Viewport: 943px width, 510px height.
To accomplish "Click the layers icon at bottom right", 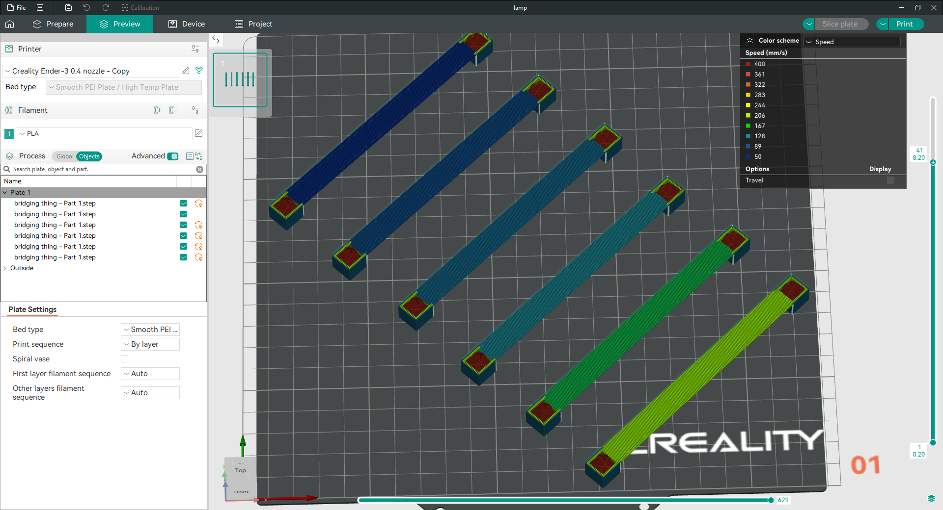I will [931, 499].
